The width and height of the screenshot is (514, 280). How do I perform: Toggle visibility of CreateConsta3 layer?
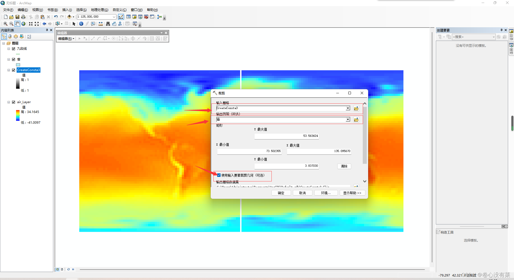coord(13,70)
